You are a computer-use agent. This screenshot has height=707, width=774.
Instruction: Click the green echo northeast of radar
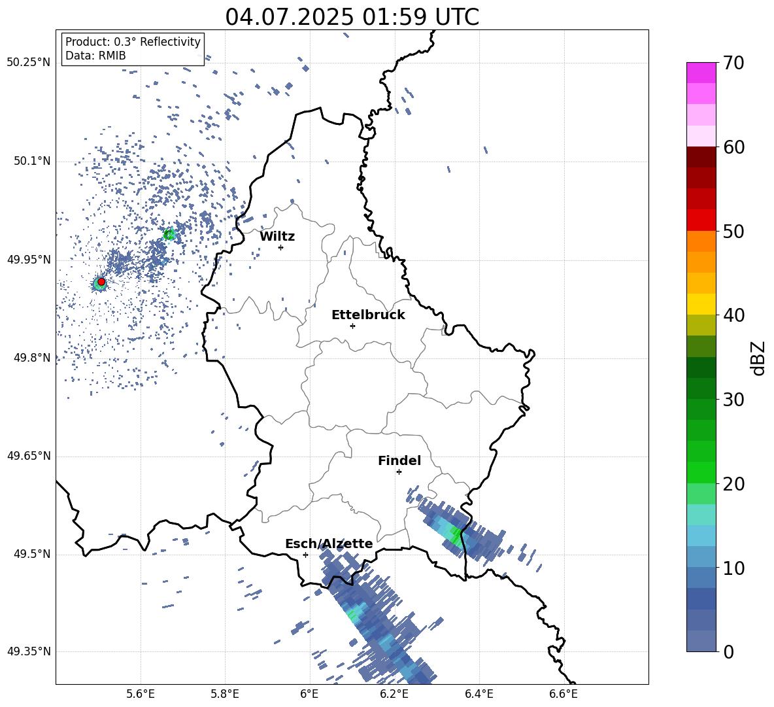169,234
